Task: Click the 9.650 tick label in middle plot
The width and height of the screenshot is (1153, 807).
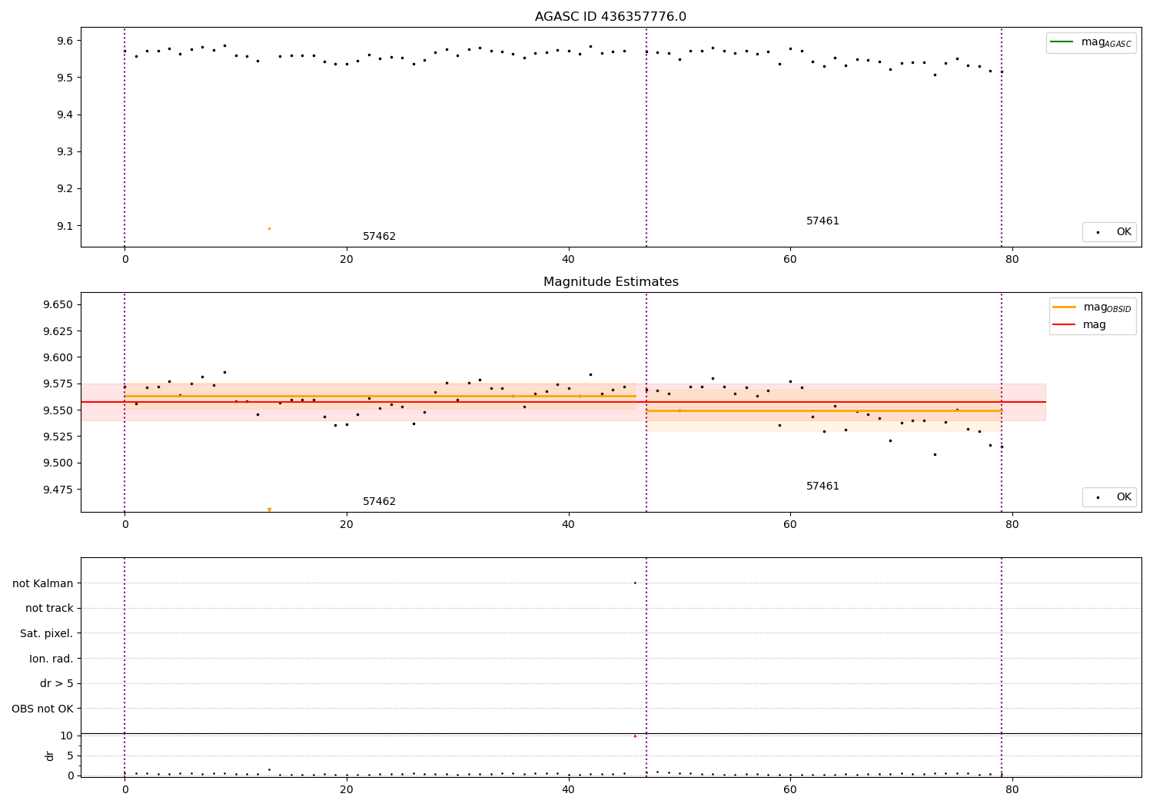Action: point(58,305)
